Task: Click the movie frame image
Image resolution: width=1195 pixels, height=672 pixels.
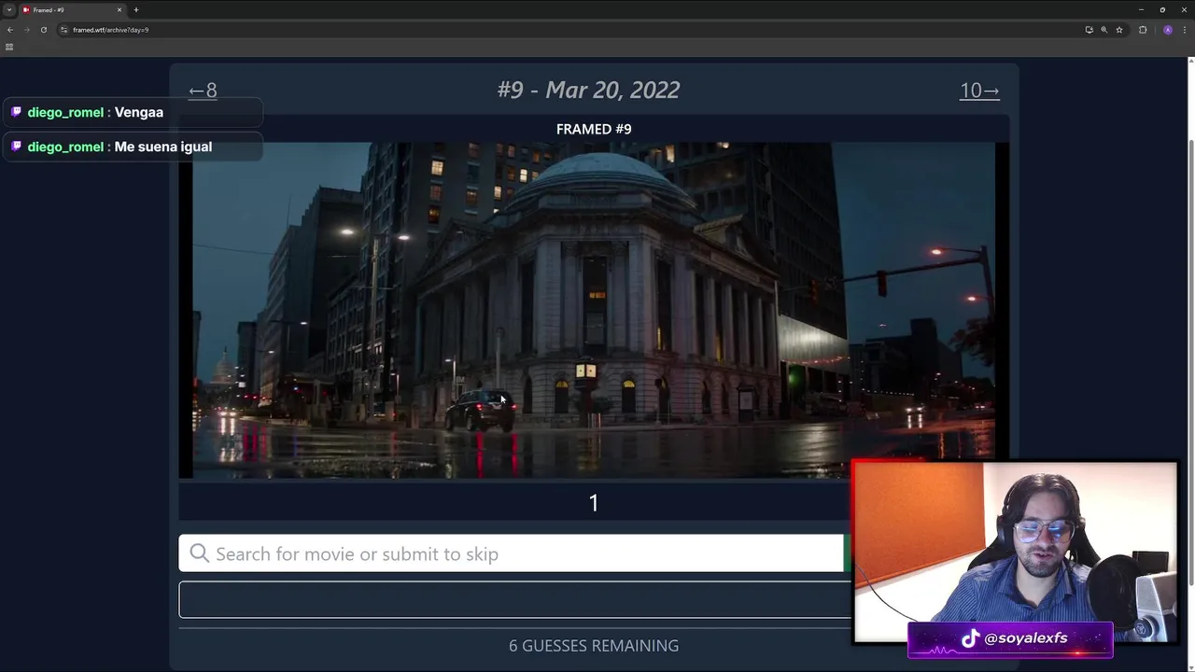Action: 594,310
